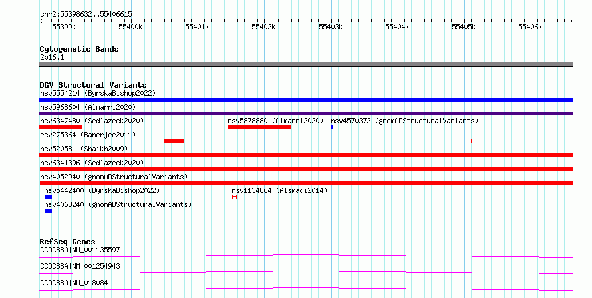Click the DGV Structural Variants track title
This screenshot has height=298, width=592.
(x=93, y=85)
